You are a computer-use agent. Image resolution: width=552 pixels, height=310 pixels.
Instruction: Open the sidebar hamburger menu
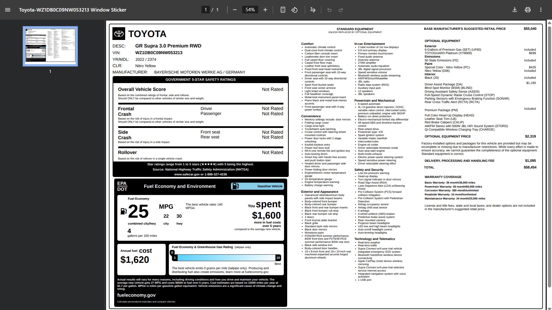click(8, 10)
